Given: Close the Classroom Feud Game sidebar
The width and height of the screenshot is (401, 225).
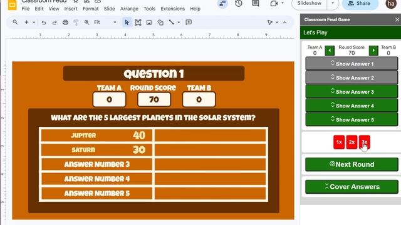Looking at the screenshot, I should [397, 19].
